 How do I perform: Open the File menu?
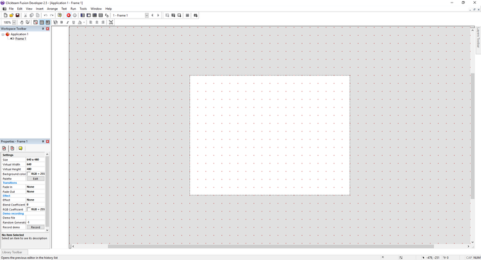click(11, 9)
